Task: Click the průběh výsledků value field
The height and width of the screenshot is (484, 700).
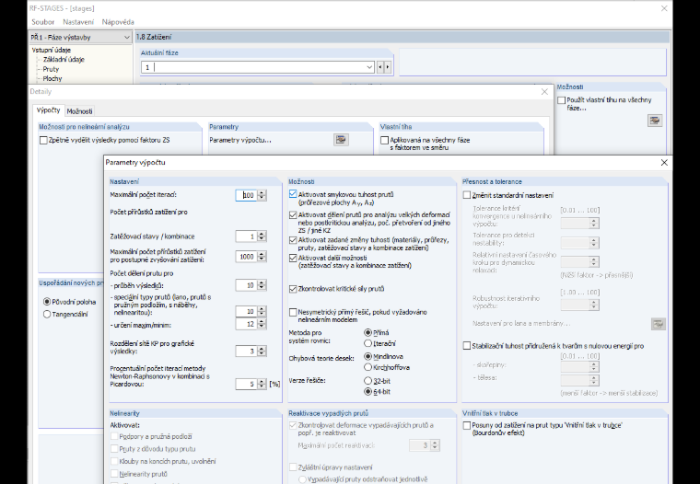Action: pos(247,285)
